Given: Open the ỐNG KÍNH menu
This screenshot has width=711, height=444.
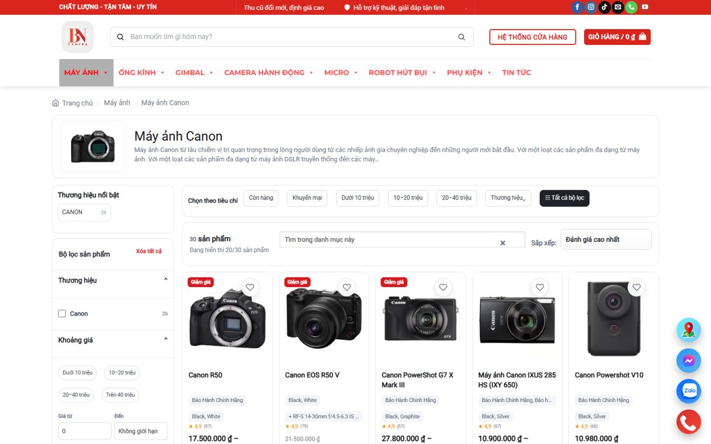Looking at the screenshot, I should [141, 73].
